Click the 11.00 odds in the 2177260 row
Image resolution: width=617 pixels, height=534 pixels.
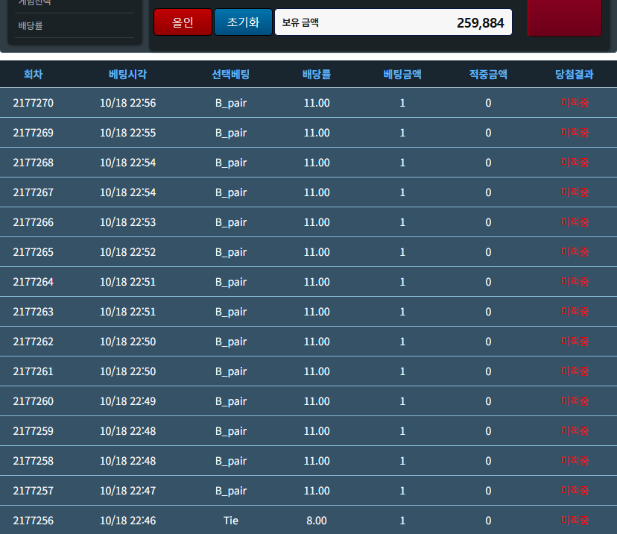[x=317, y=401]
